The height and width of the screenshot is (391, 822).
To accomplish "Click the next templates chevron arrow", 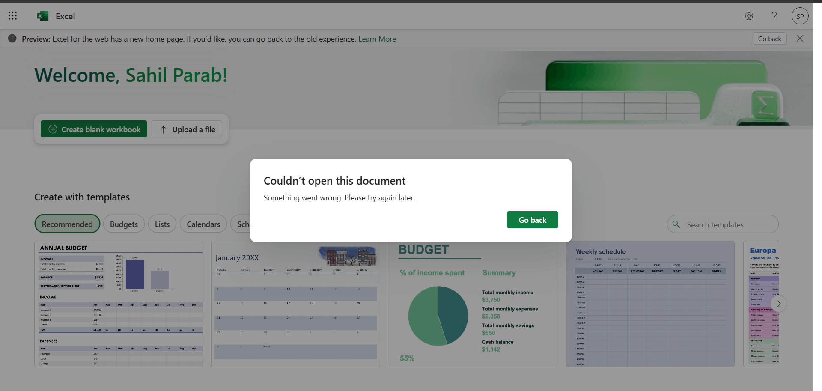I will (x=779, y=304).
